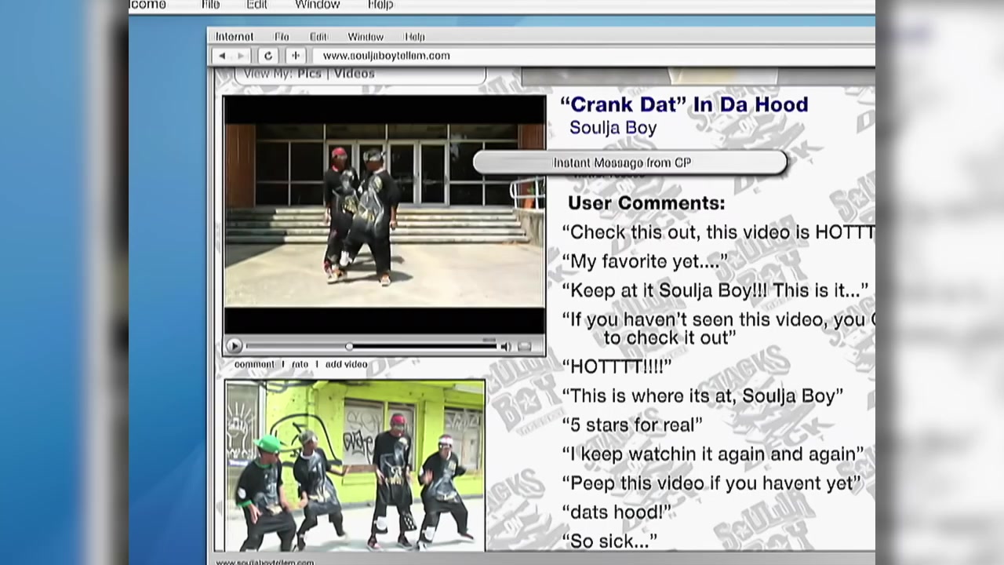Open the browser File menu
The image size is (1004, 565).
click(282, 37)
